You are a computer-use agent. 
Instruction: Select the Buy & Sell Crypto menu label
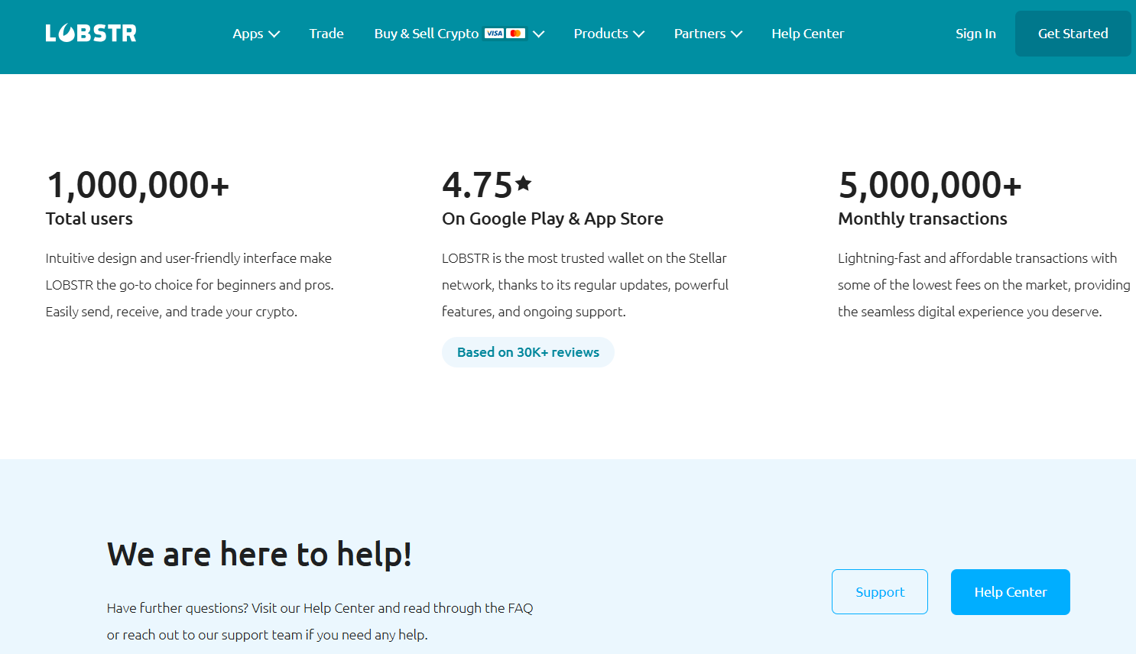coord(426,34)
